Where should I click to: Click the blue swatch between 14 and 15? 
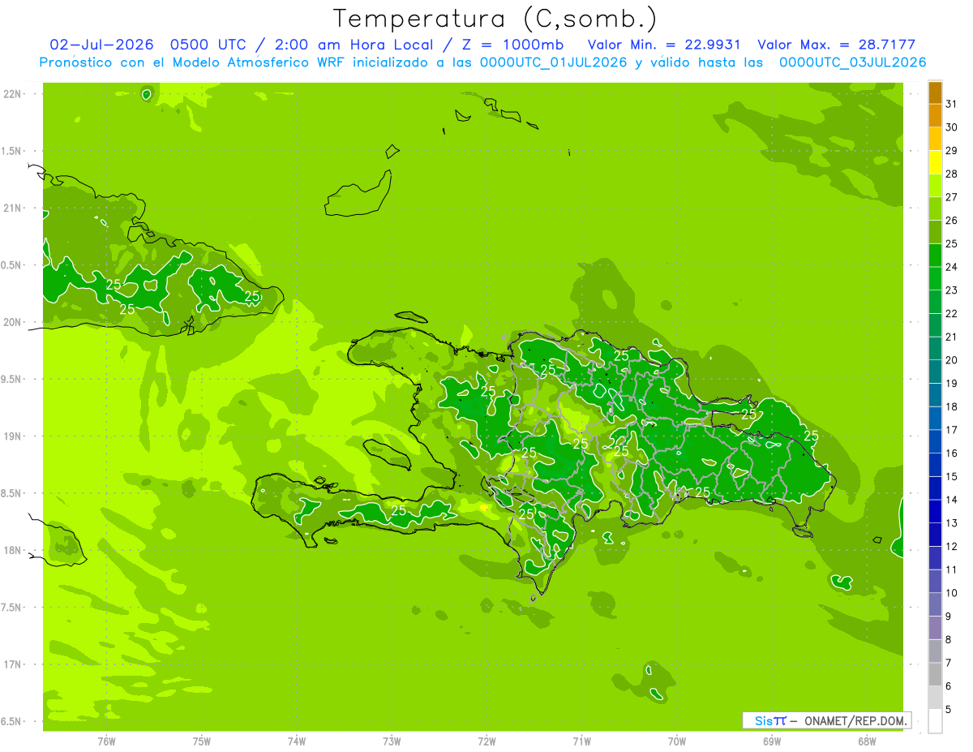(x=935, y=488)
